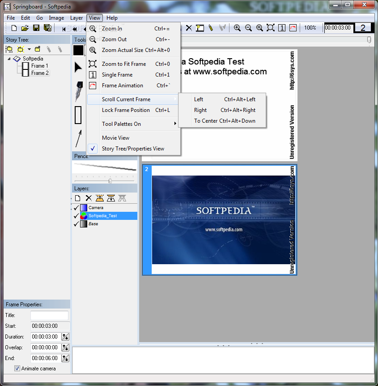Select the ink pen drawing tool
This screenshot has height=386, width=378.
pos(79,91)
